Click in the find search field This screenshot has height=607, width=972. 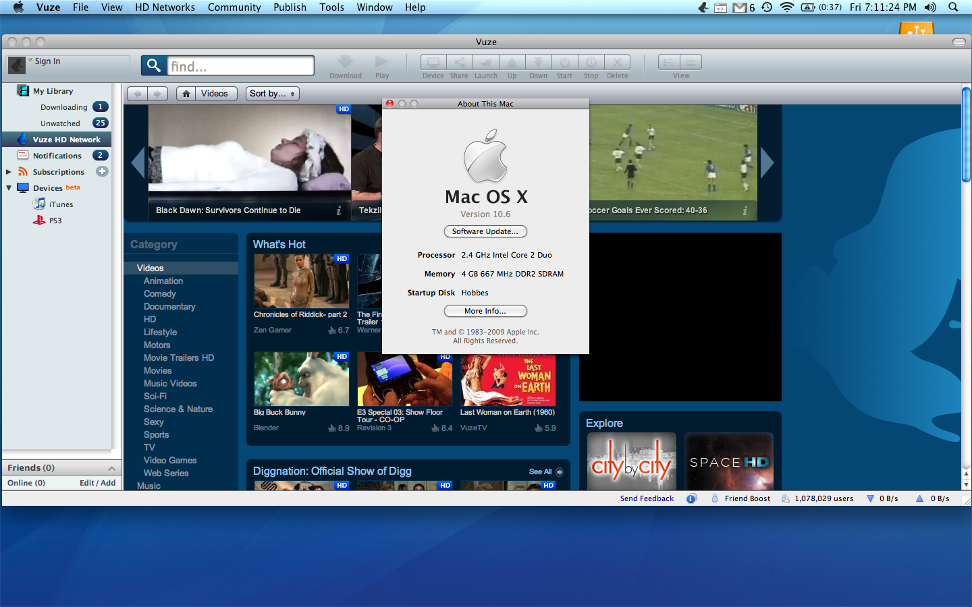tap(240, 66)
